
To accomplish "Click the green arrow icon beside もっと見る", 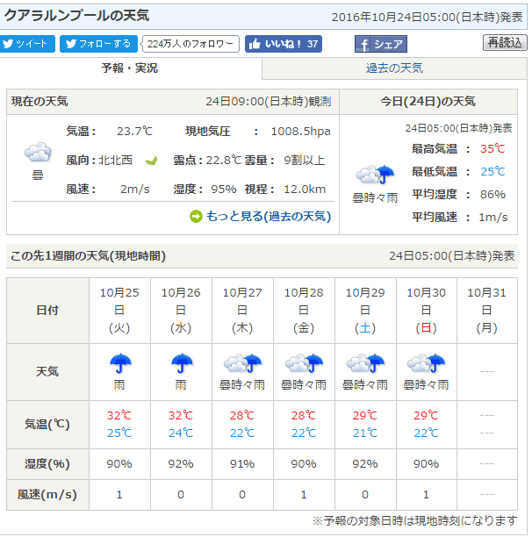I will 196,216.
